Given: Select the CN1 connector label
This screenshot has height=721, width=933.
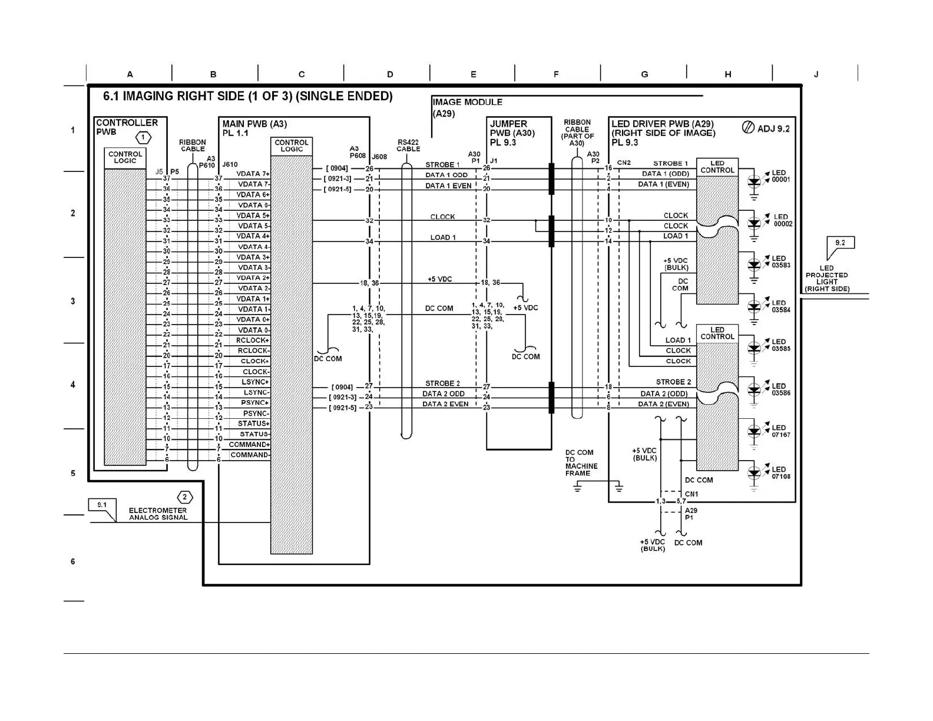Looking at the screenshot, I should tap(692, 494).
